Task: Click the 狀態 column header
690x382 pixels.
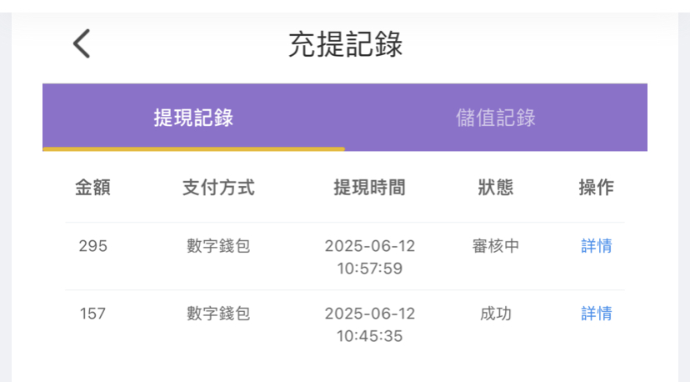Action: tap(496, 188)
